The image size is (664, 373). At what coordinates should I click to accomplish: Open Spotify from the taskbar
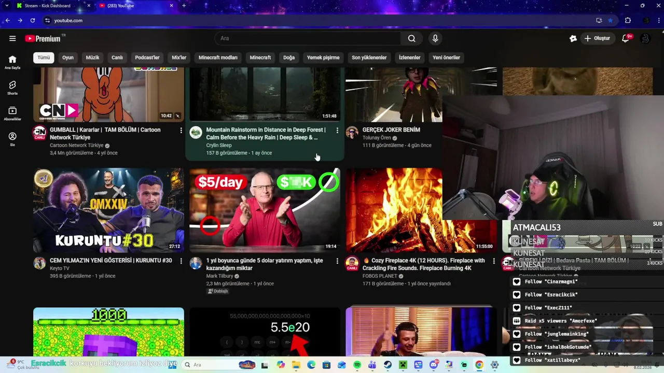pos(357,365)
